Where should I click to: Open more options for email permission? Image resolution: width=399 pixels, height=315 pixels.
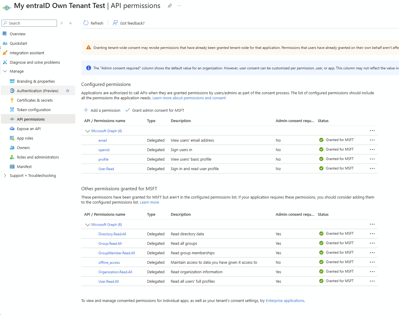coord(372,140)
